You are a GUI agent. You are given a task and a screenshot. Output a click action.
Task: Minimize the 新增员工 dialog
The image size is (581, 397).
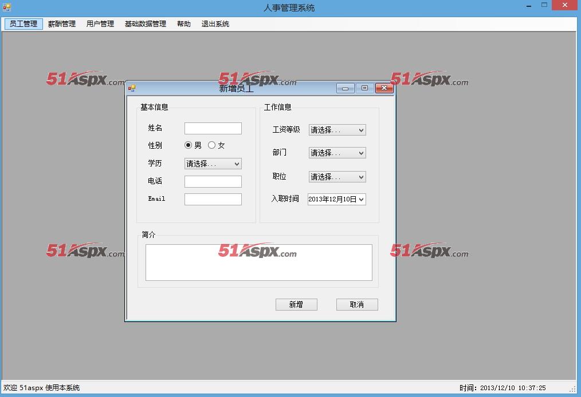pos(346,88)
